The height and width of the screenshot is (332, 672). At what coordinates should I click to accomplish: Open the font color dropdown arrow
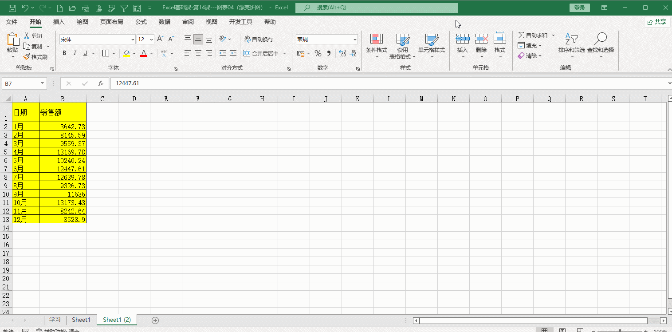click(151, 53)
